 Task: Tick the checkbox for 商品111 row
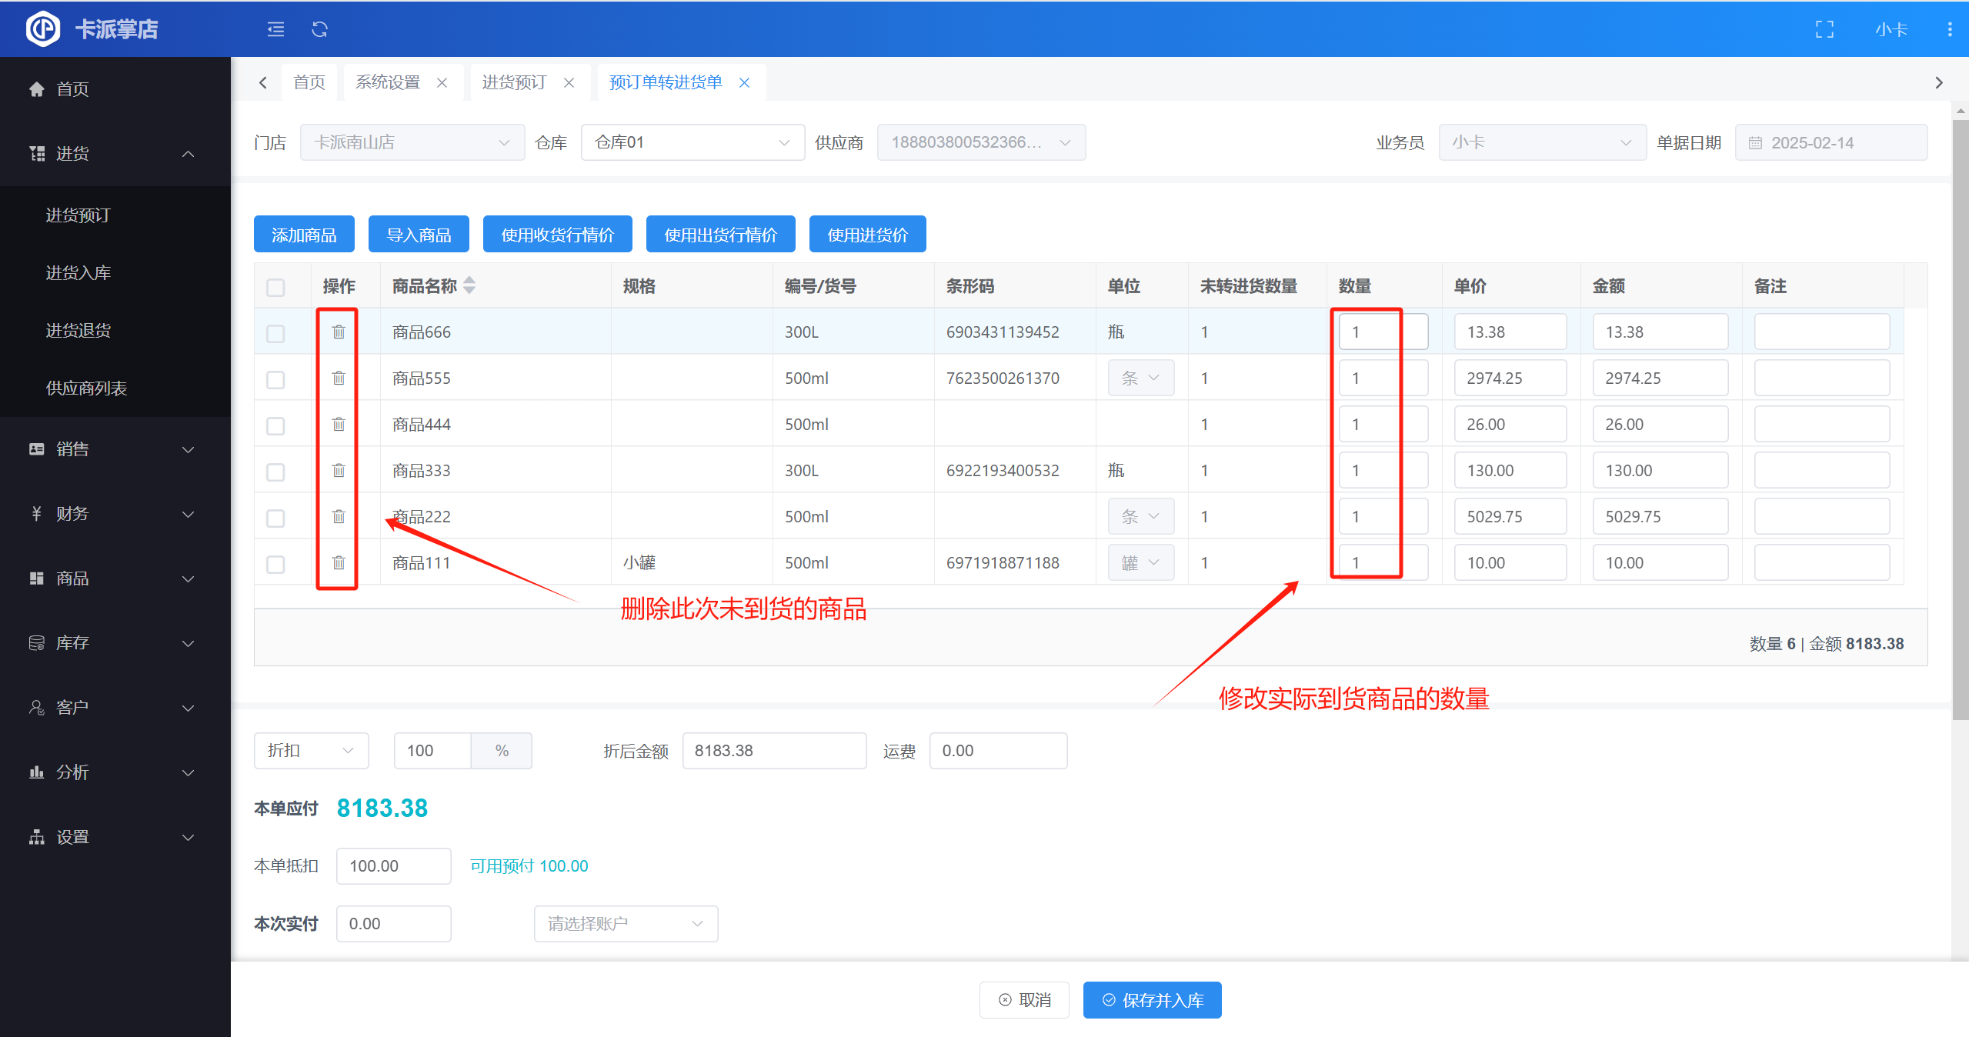[275, 564]
